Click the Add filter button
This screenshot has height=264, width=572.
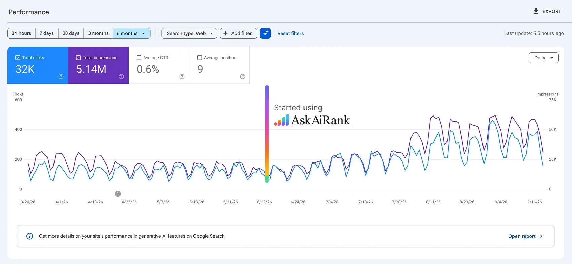[x=239, y=33]
